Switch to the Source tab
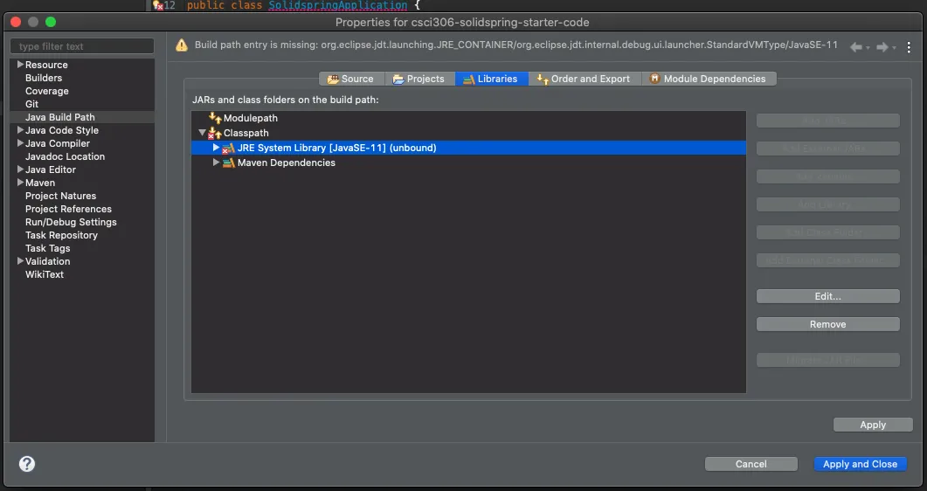 click(x=350, y=79)
